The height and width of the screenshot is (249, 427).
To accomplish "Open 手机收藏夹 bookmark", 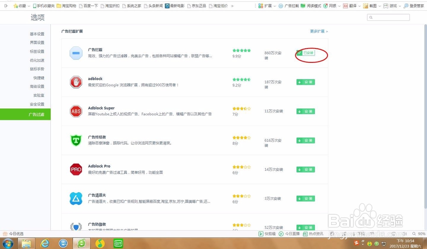I will (44, 6).
